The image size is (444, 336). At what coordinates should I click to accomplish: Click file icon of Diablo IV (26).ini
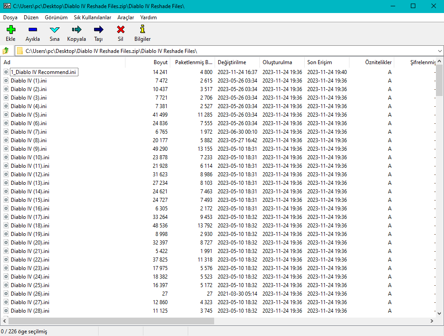(x=6, y=294)
